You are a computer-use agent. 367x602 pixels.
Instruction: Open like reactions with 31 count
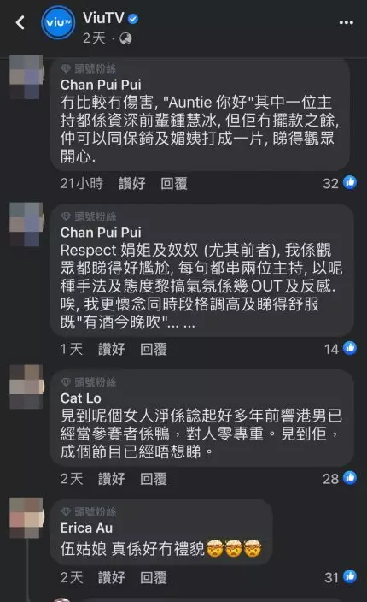pyautogui.click(x=341, y=577)
